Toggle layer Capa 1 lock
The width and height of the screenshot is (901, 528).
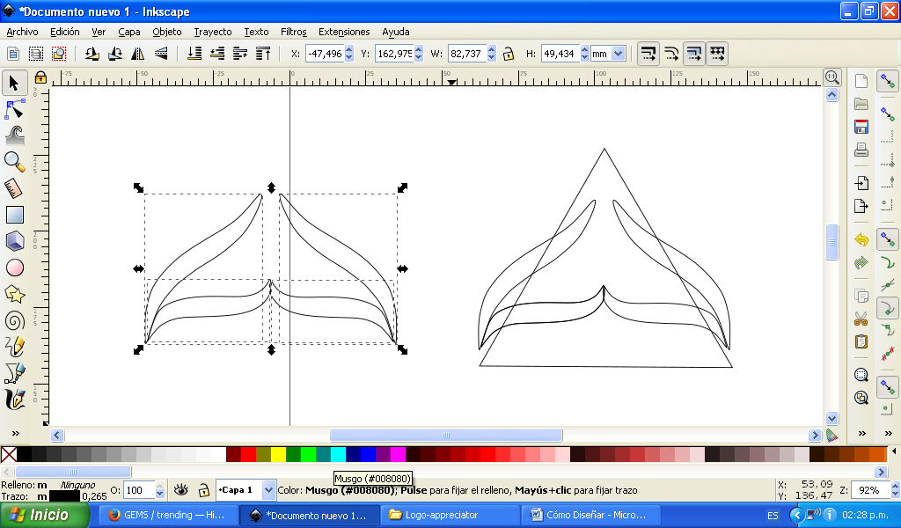pos(203,490)
